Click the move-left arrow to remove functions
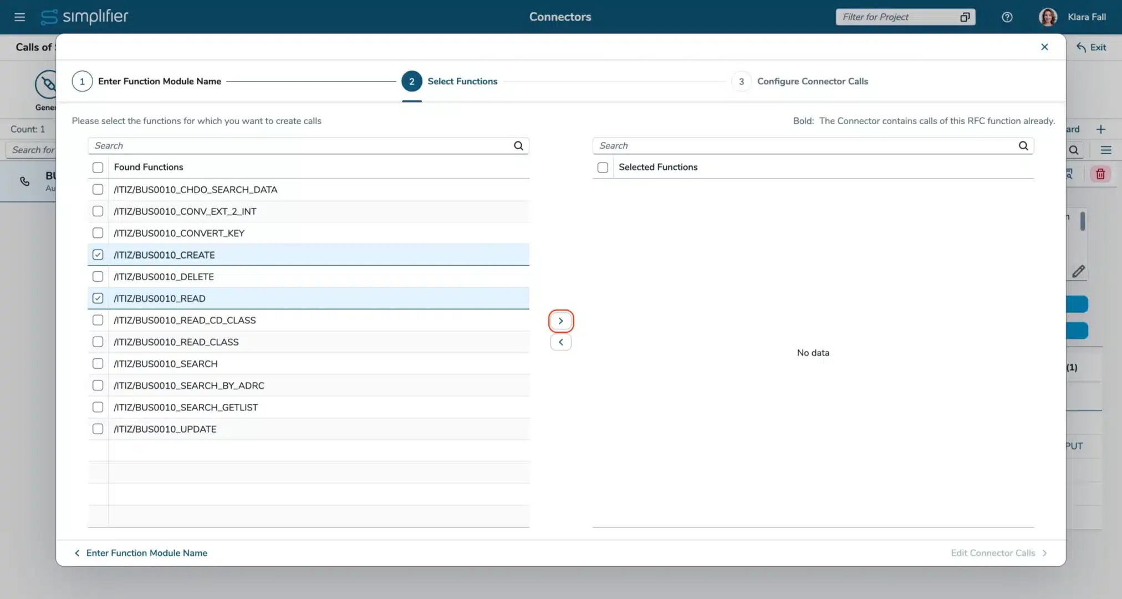This screenshot has height=599, width=1122. pyautogui.click(x=560, y=342)
